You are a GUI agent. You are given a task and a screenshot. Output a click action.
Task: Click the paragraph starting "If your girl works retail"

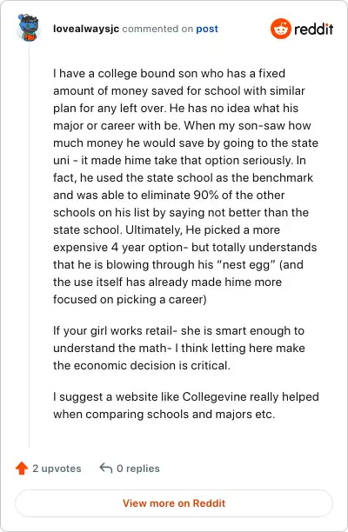click(x=179, y=348)
